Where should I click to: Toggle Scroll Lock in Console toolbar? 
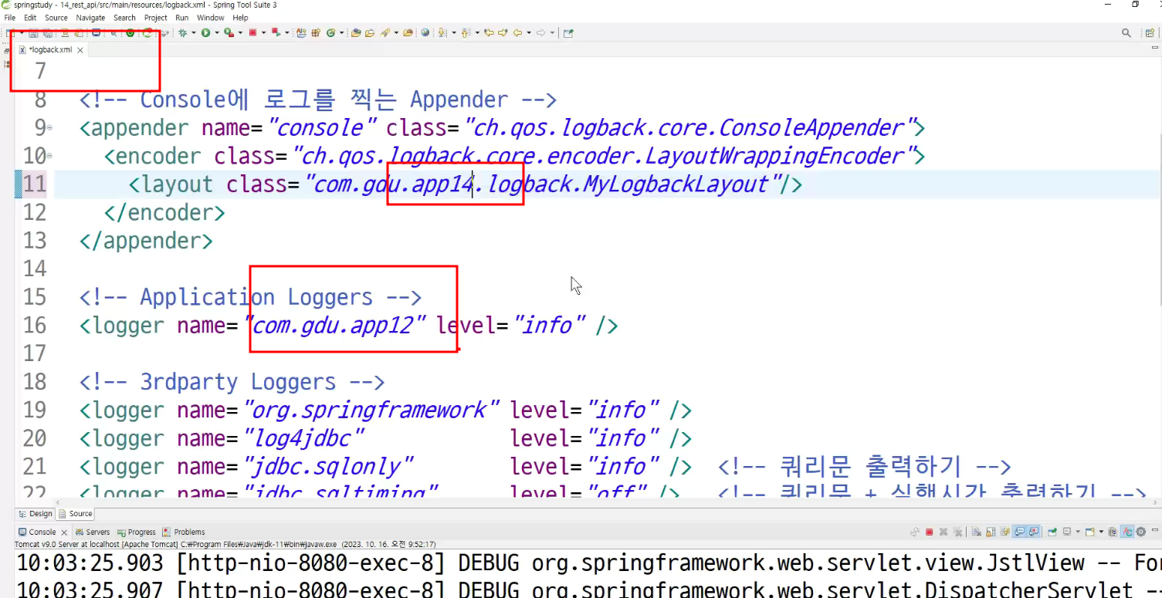pos(991,532)
